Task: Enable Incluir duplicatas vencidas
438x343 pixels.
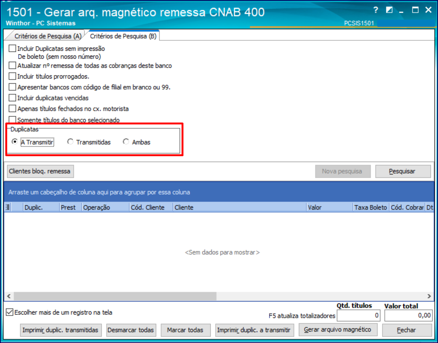Action: [x=12, y=98]
